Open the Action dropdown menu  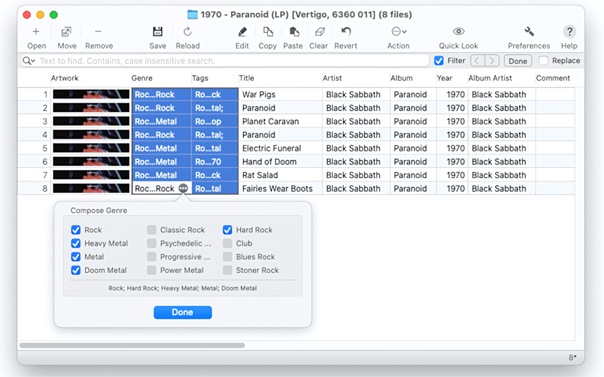(399, 32)
